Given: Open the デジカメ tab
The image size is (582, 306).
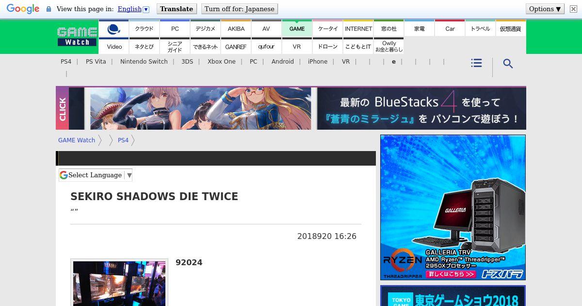Looking at the screenshot, I should pos(205,29).
